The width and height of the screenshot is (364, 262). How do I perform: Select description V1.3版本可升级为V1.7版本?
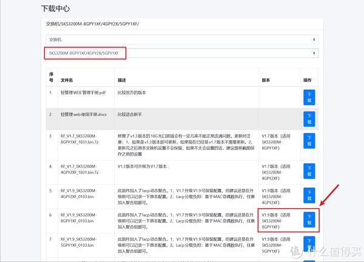point(142,166)
